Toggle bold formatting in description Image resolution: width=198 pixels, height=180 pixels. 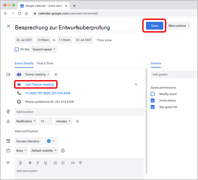(30, 163)
